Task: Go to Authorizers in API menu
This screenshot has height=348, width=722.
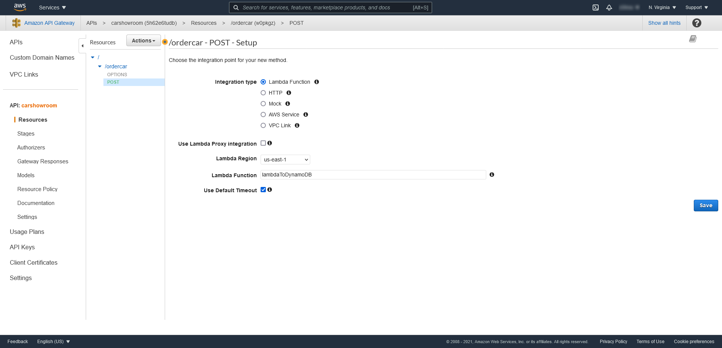Action: [x=31, y=148]
